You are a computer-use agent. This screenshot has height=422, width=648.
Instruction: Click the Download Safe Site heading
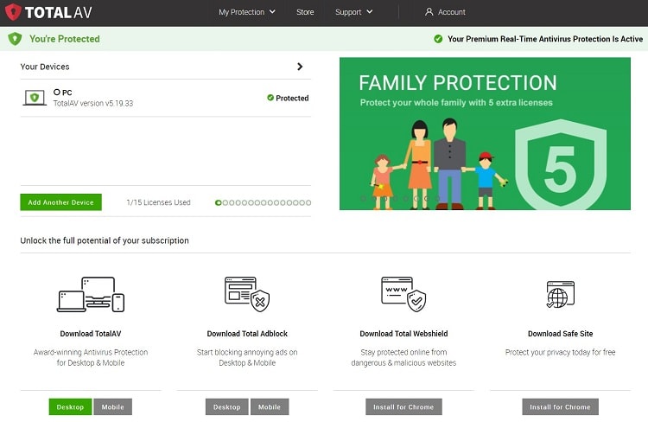pos(561,334)
